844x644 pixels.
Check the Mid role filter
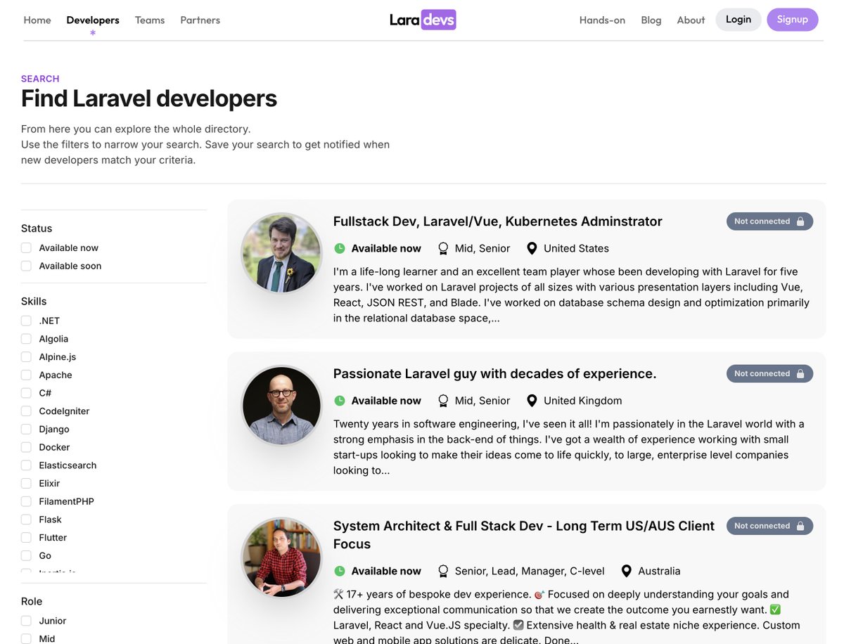point(26,638)
